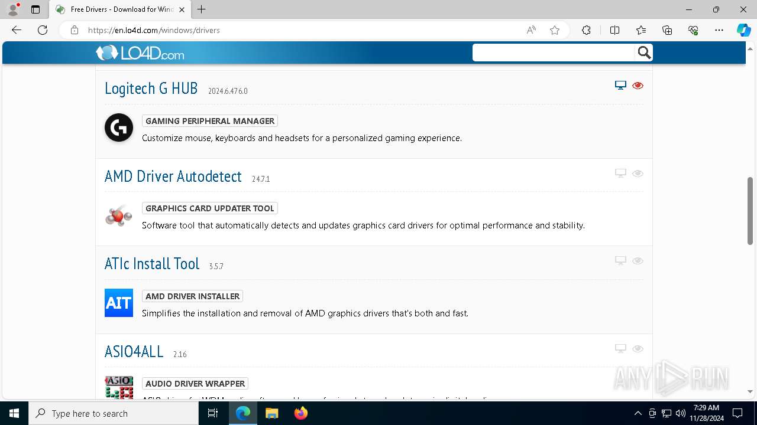
Task: Open the AMD Driver Autodetect molecule icon
Action: tap(119, 215)
